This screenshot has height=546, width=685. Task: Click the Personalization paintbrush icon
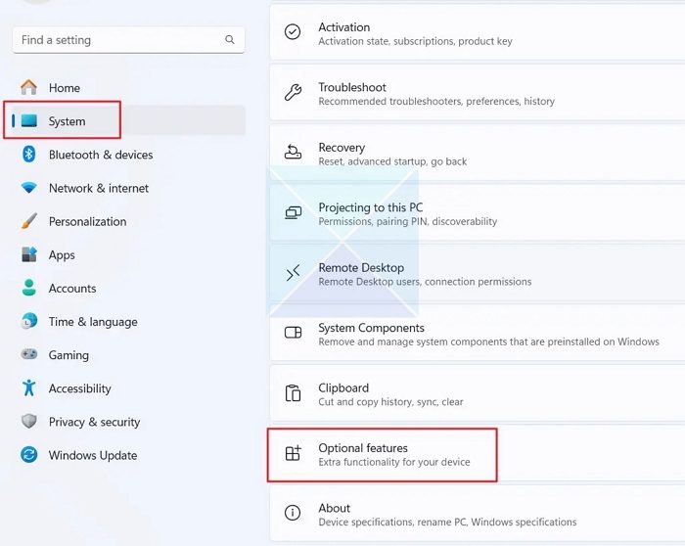29,221
